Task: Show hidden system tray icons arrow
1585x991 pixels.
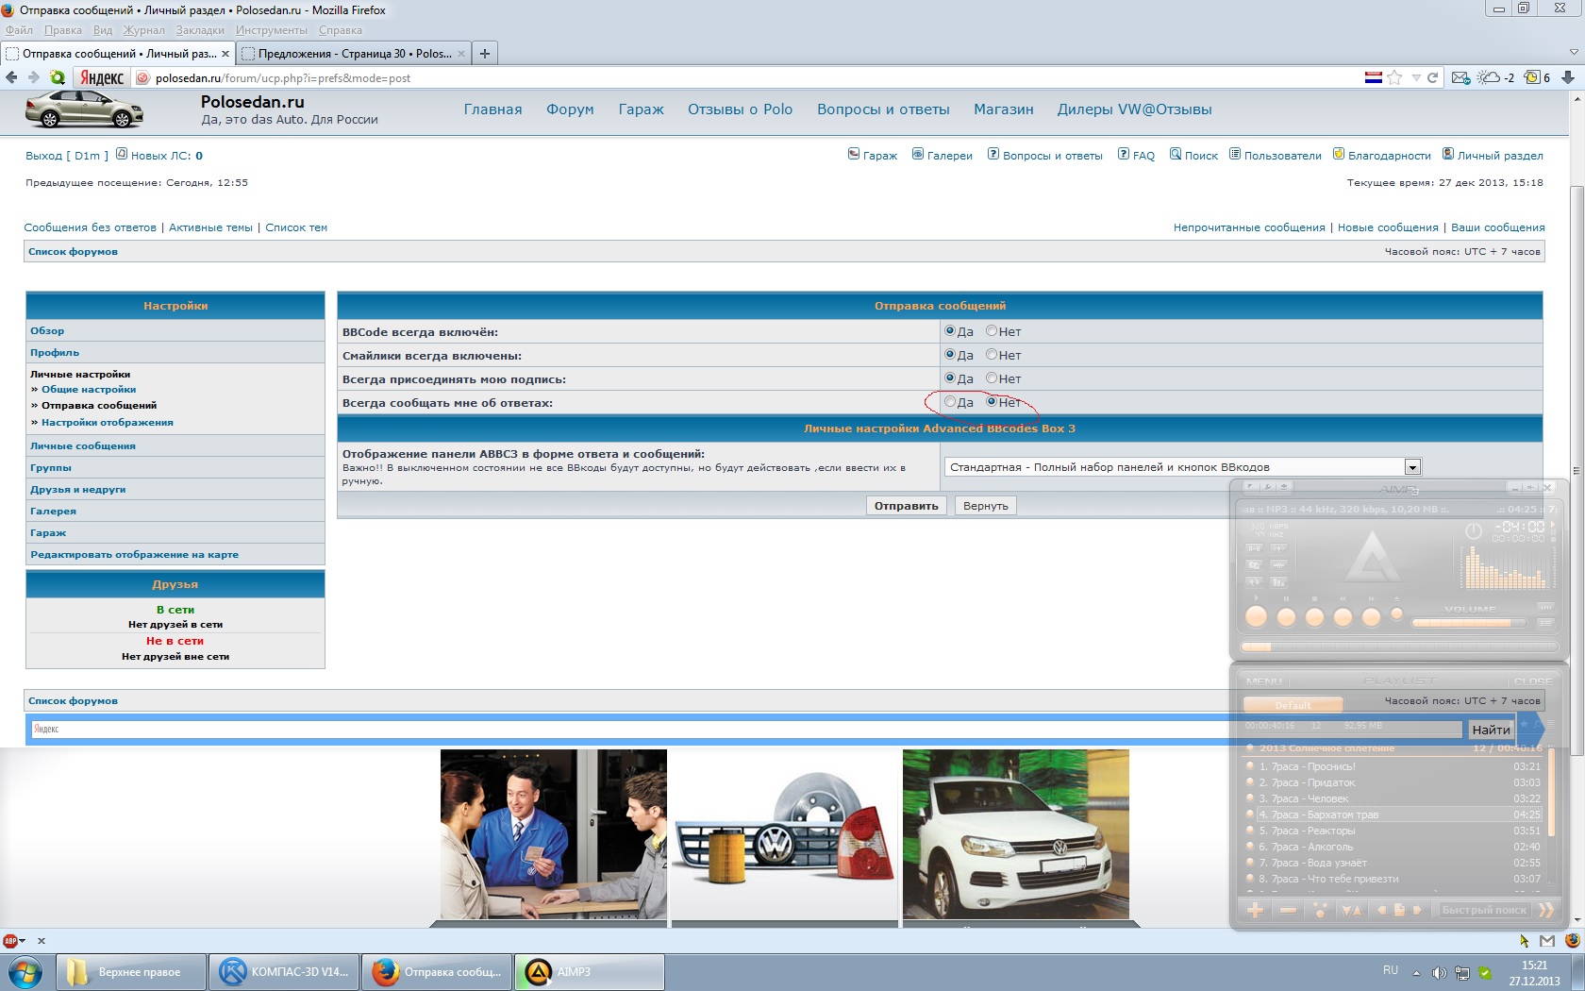Action: tap(1416, 973)
